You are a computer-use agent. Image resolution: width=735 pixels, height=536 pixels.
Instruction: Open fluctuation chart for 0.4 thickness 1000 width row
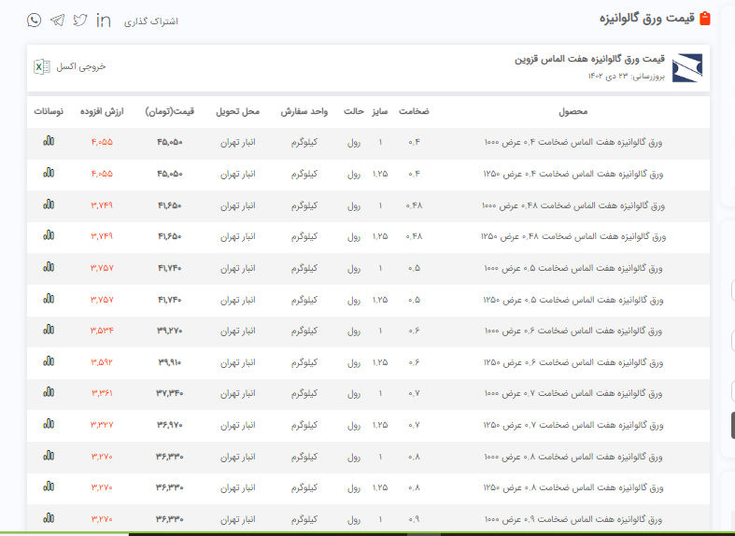point(49,142)
